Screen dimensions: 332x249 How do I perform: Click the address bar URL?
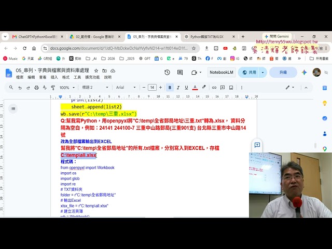(119, 48)
